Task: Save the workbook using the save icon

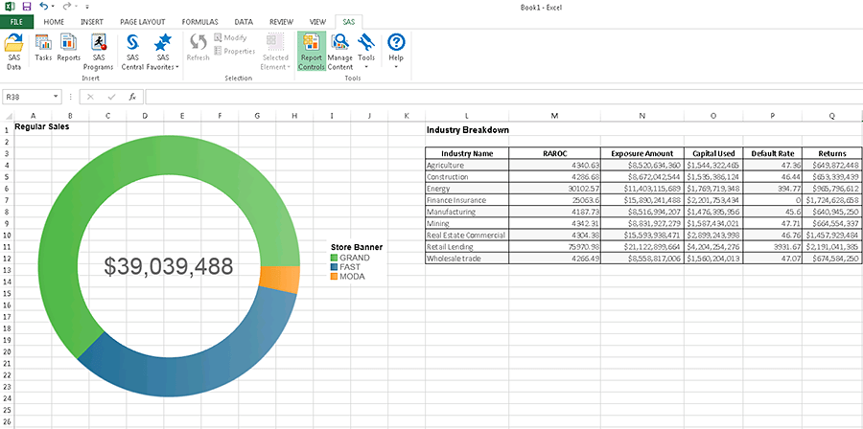Action: 27,6
